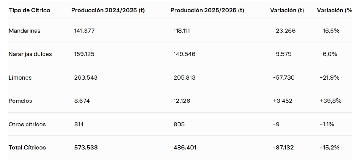Click the 'Variación (t)' column header
The height and width of the screenshot is (162, 360).
click(287, 10)
